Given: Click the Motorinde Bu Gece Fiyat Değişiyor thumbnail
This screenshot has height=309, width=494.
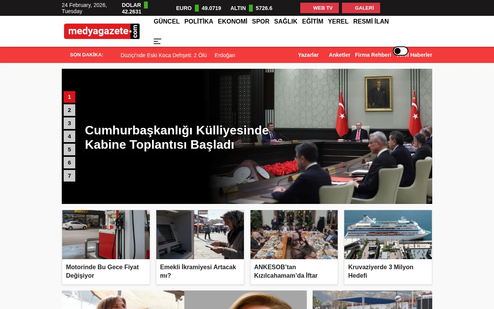Looking at the screenshot, I should click(x=106, y=234).
